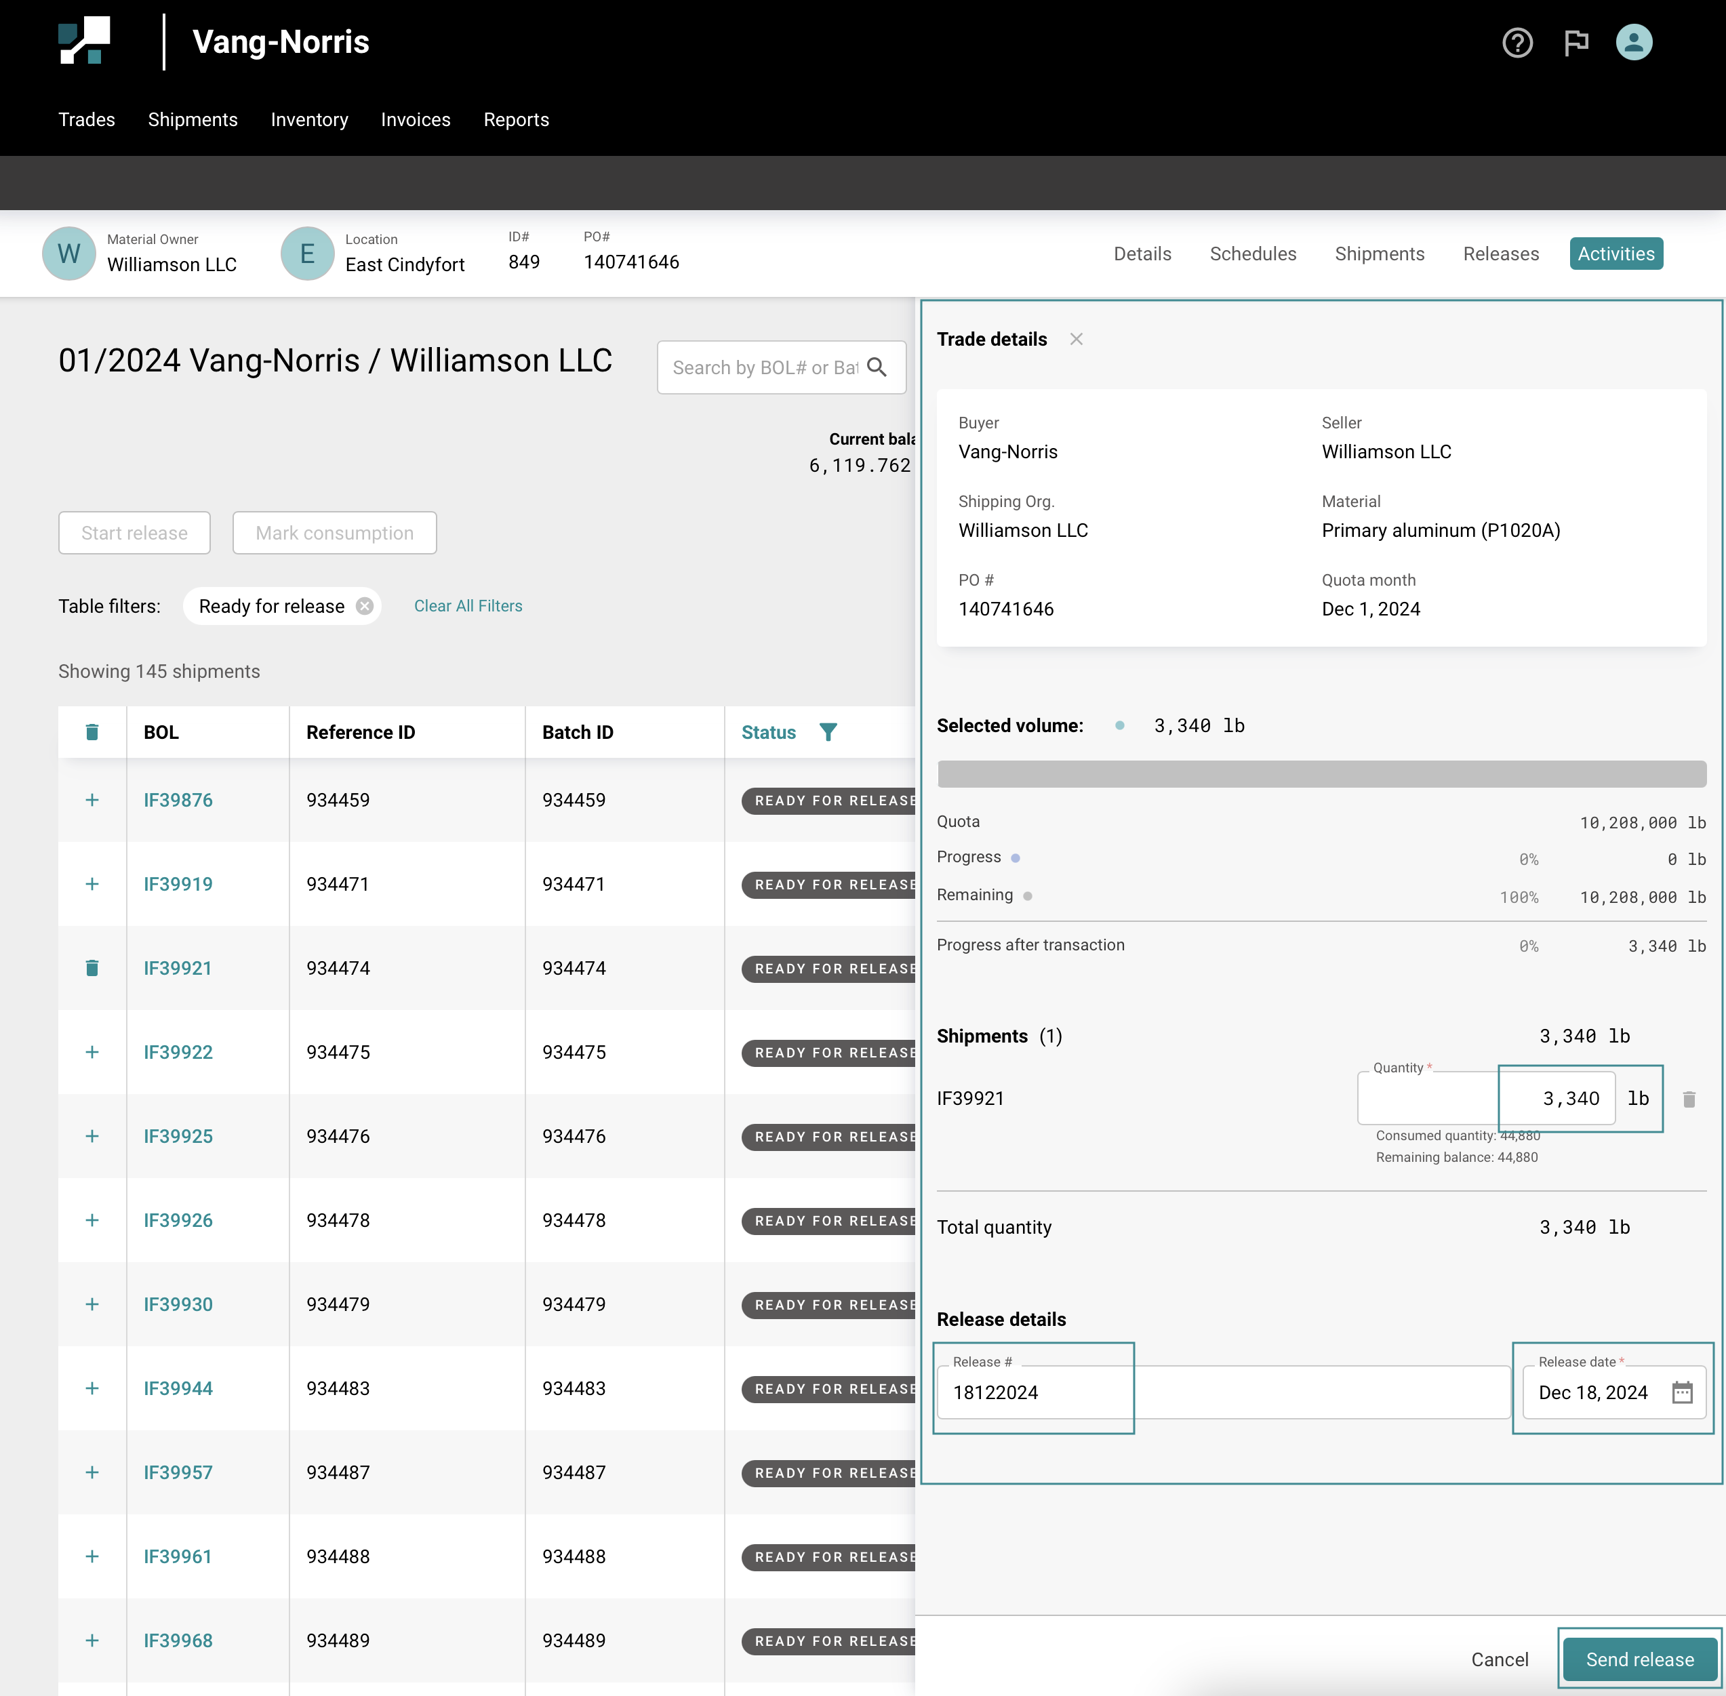Add shipment IF39876 with plus toggle
Screen dimensions: 1726x1696
coord(92,800)
